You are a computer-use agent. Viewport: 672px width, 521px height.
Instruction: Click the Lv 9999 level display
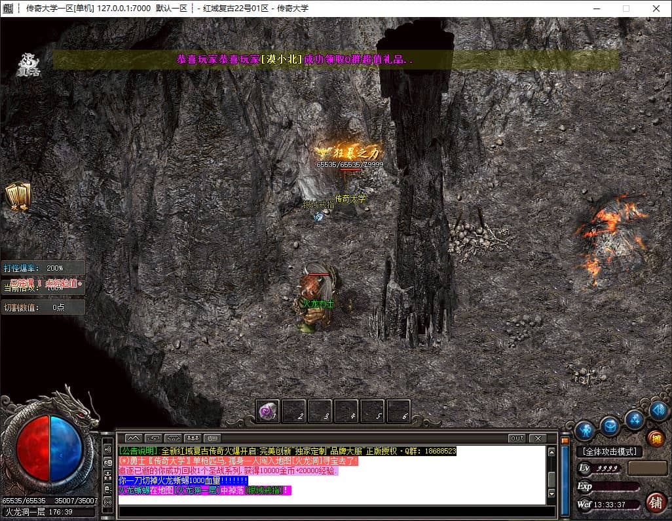click(599, 469)
